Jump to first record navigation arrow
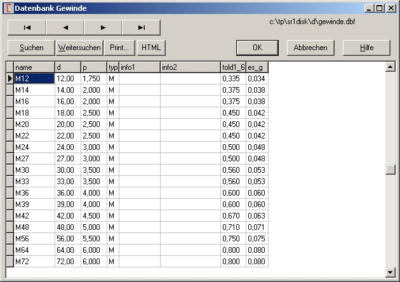Image resolution: width=400 pixels, height=282 pixels. 27,27
